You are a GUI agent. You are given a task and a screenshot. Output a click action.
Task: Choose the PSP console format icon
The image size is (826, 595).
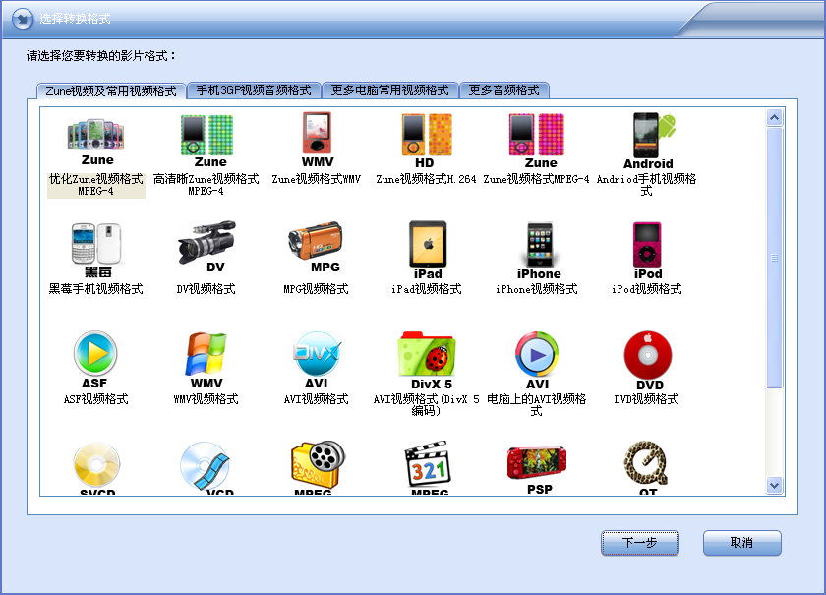click(537, 469)
